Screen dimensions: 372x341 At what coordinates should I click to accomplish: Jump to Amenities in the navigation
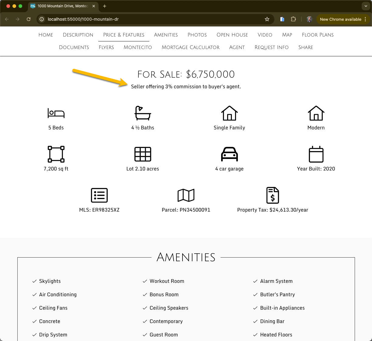[x=166, y=35]
